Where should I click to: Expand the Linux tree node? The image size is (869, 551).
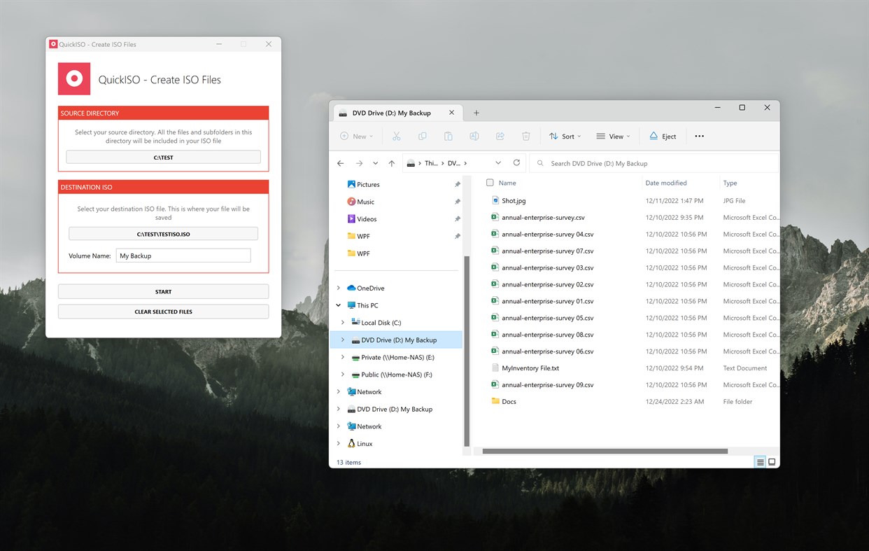pos(339,444)
